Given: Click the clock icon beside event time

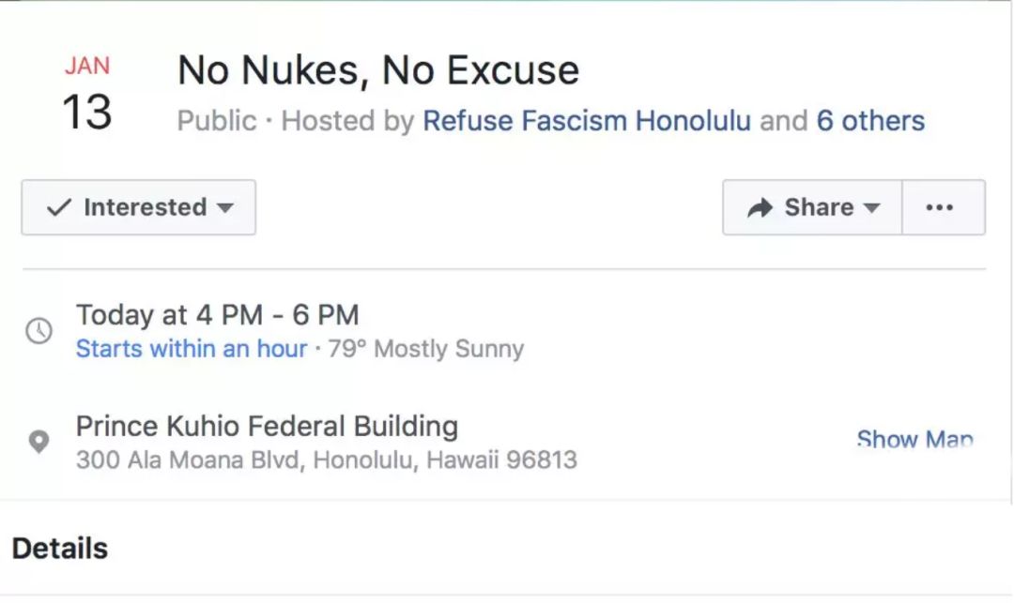Looking at the screenshot, I should click(x=38, y=330).
